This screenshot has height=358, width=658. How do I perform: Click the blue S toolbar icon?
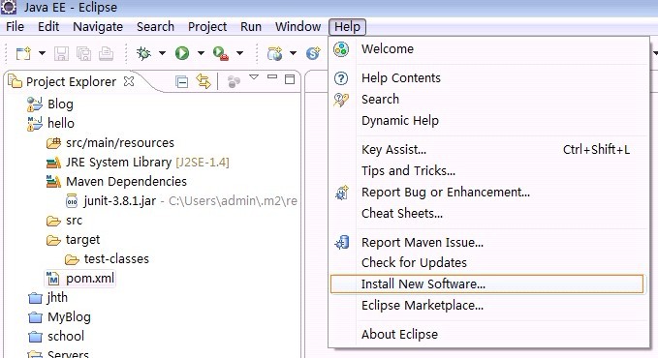point(313,53)
